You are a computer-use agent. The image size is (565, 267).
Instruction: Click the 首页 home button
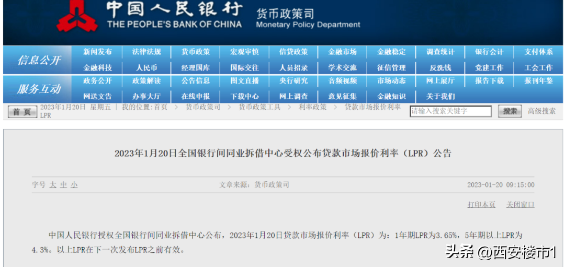coord(22,112)
